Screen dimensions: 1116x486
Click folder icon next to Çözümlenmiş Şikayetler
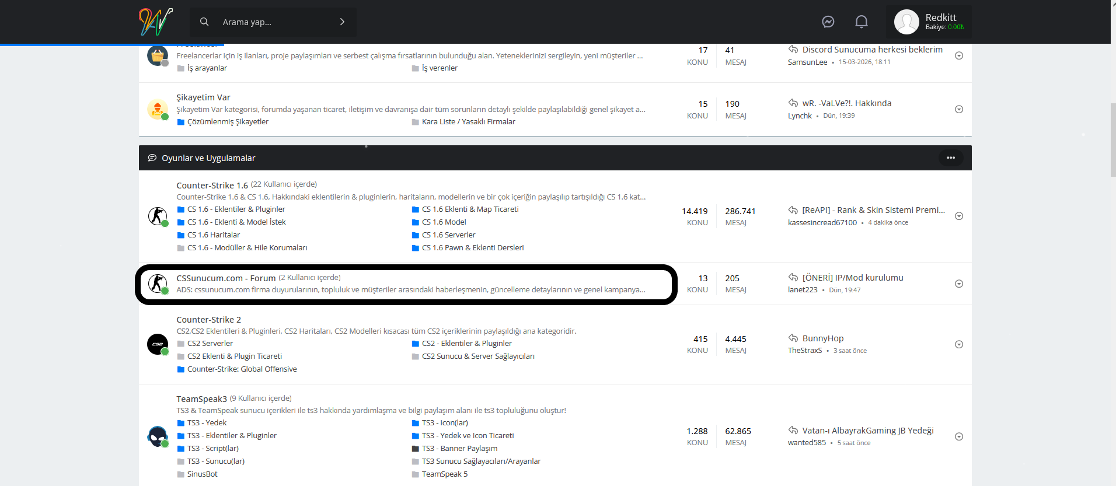(181, 122)
